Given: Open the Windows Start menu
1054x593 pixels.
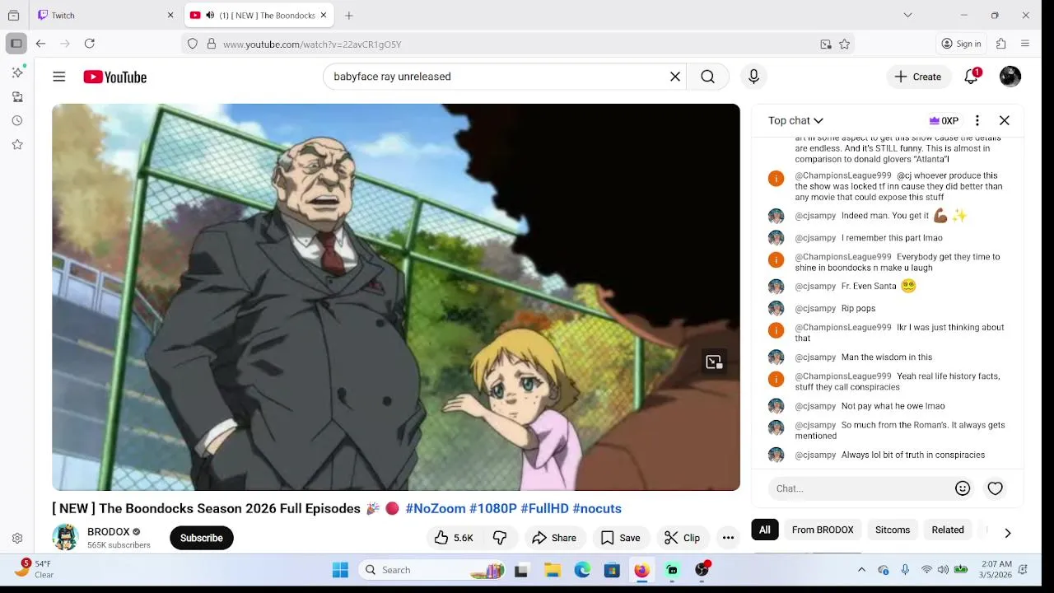Looking at the screenshot, I should [x=340, y=570].
